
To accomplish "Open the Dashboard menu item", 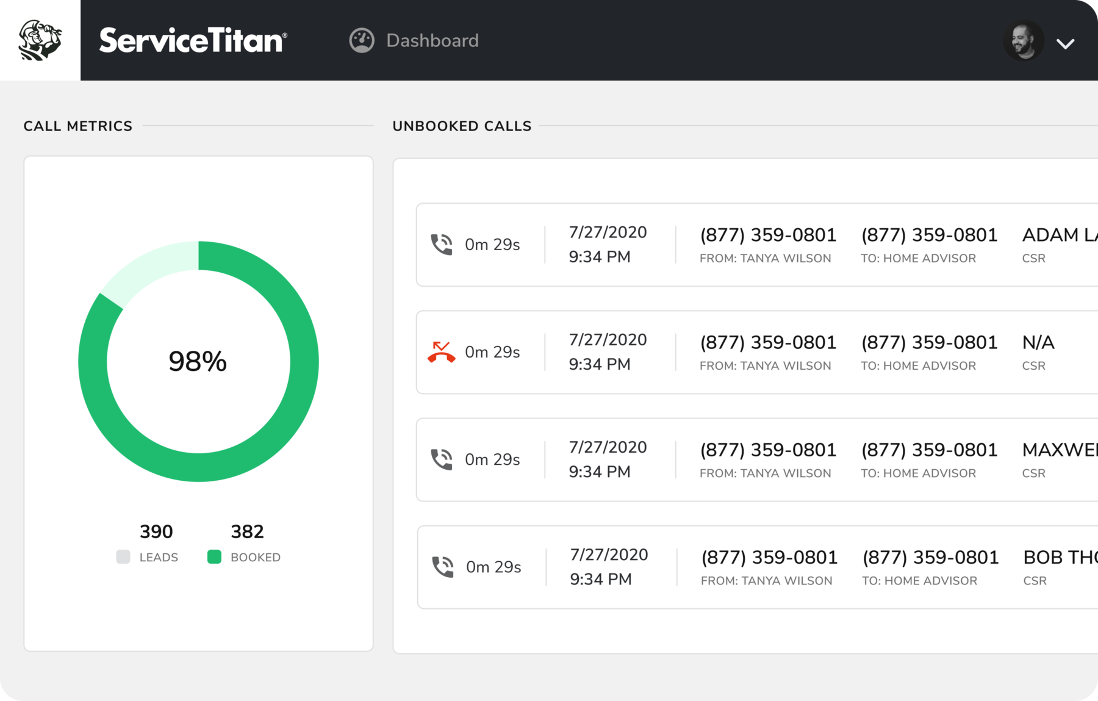I will tap(432, 40).
